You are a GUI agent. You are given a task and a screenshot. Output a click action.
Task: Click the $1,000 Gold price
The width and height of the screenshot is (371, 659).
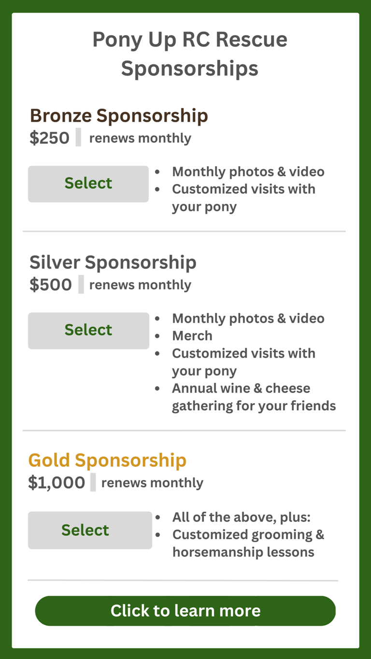click(x=57, y=483)
